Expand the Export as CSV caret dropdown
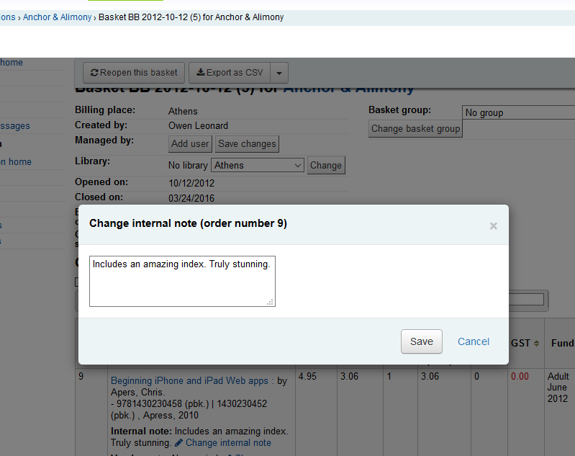 [280, 73]
